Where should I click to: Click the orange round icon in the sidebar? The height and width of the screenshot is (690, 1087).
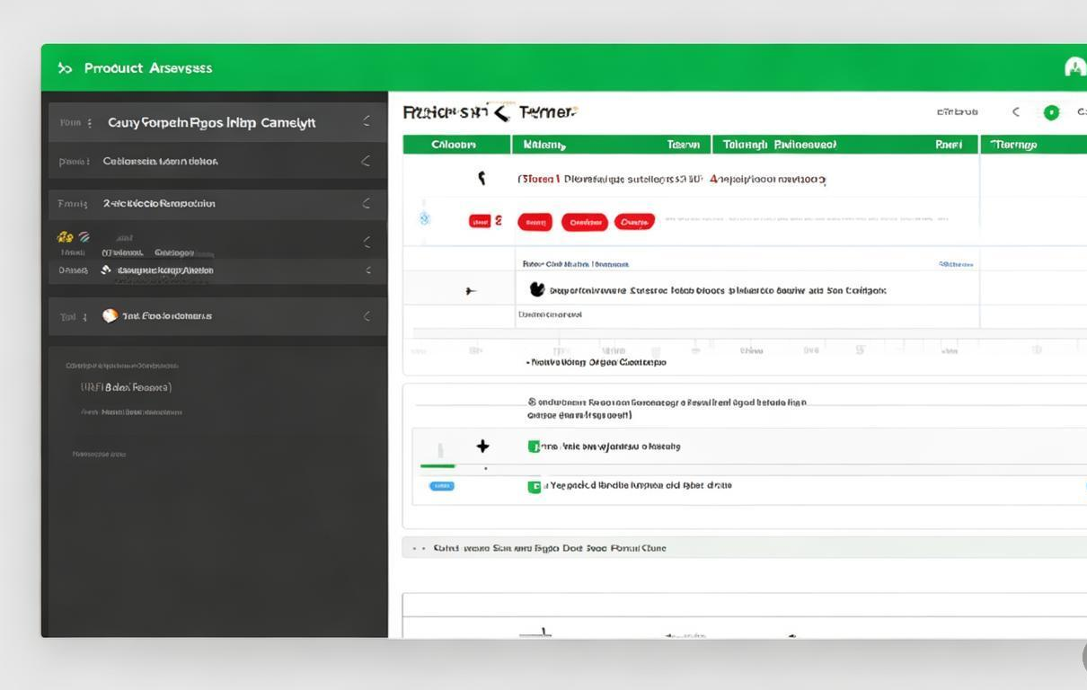110,315
